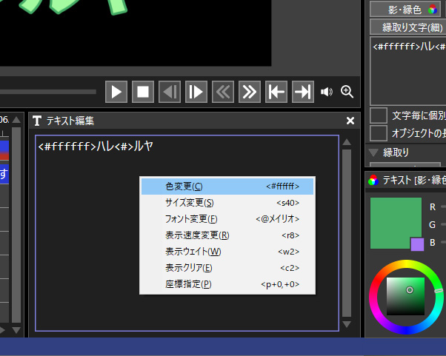Click the hue ring handle
The height and width of the screenshot is (356, 446).
pos(439,290)
